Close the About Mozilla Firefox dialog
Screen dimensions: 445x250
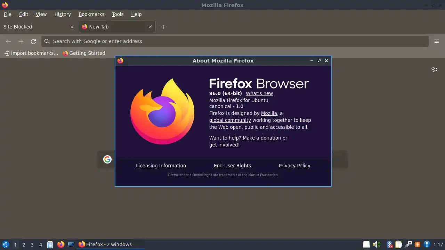(326, 61)
